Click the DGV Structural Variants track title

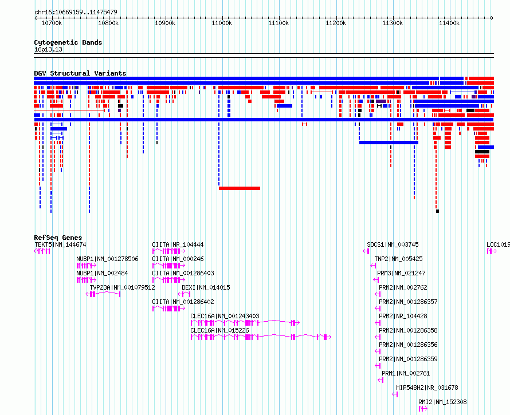[80, 73]
